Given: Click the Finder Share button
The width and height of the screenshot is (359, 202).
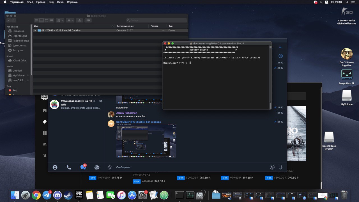Looking at the screenshot, I should point(80,20).
